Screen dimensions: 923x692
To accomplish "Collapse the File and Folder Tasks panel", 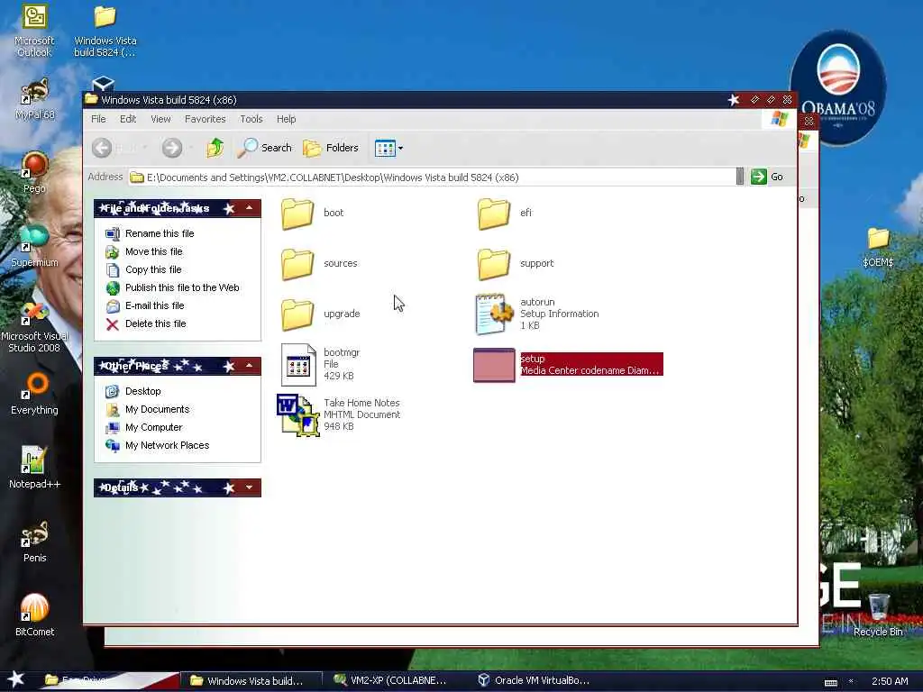I will pyautogui.click(x=249, y=208).
